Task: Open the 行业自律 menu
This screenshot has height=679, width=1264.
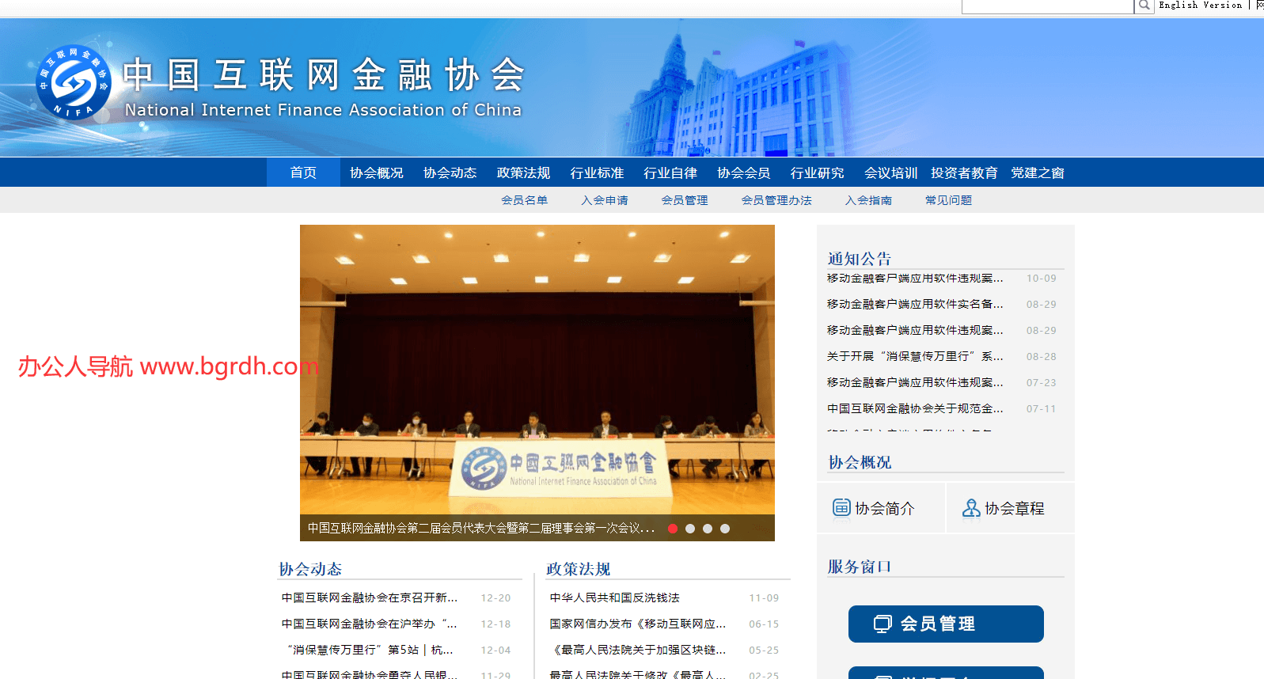Action: click(670, 173)
